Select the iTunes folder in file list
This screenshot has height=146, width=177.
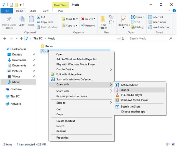point(47,46)
